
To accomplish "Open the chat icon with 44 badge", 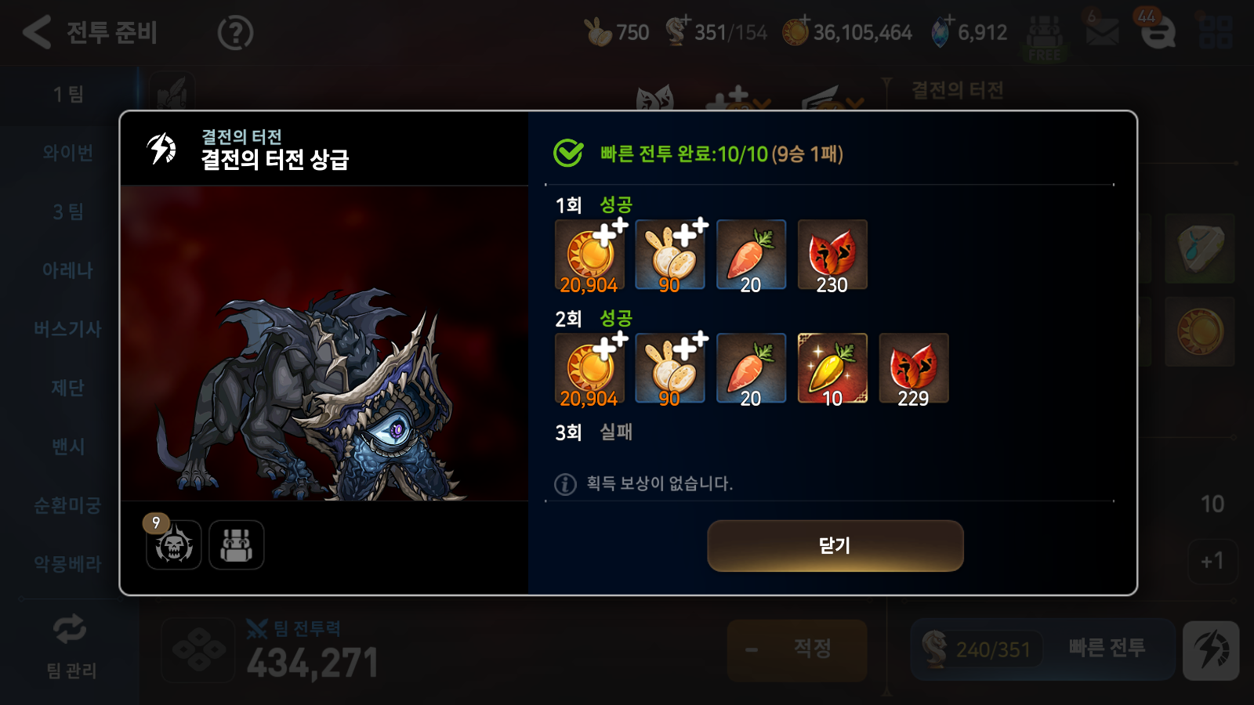I will point(1157,32).
